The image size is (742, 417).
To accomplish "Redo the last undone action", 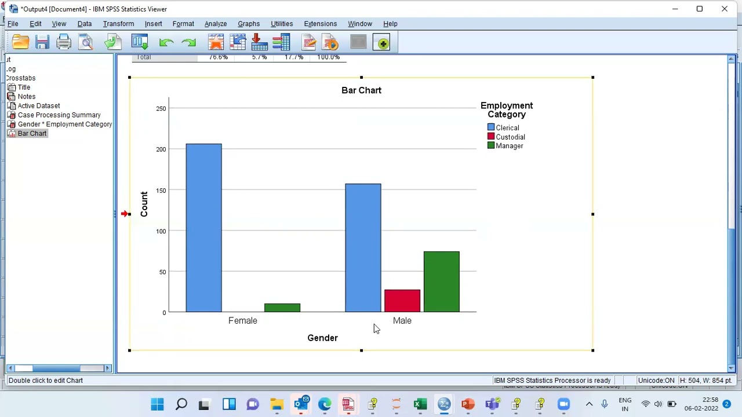I will pos(188,42).
